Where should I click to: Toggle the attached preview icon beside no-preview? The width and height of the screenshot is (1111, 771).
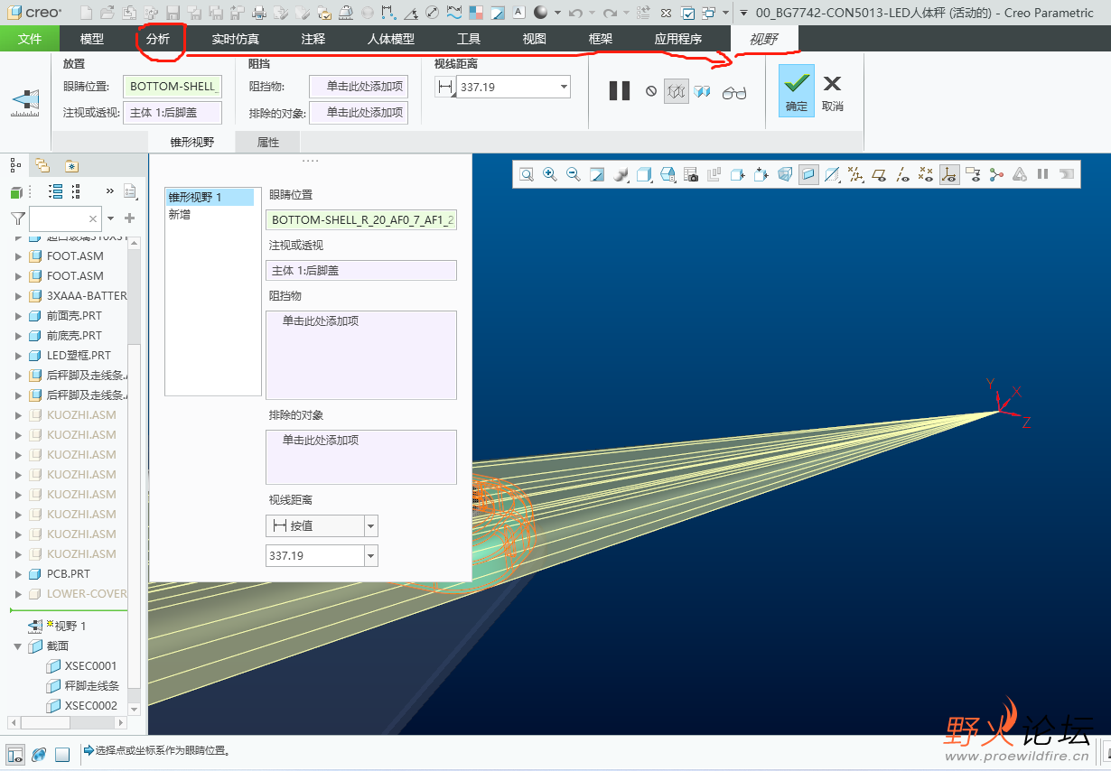click(677, 91)
